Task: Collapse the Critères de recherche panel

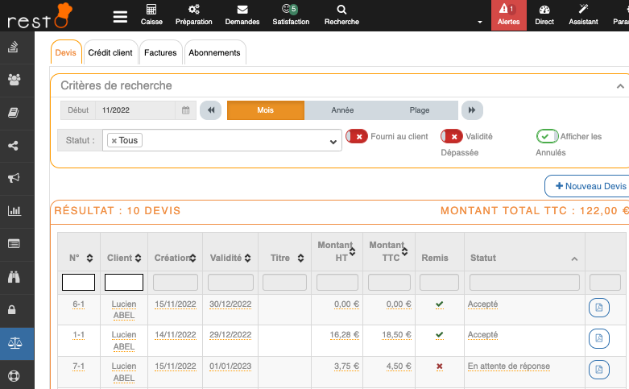Action: tap(620, 86)
